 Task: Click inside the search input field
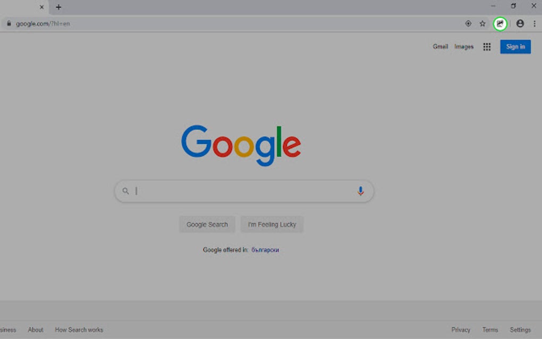239,190
